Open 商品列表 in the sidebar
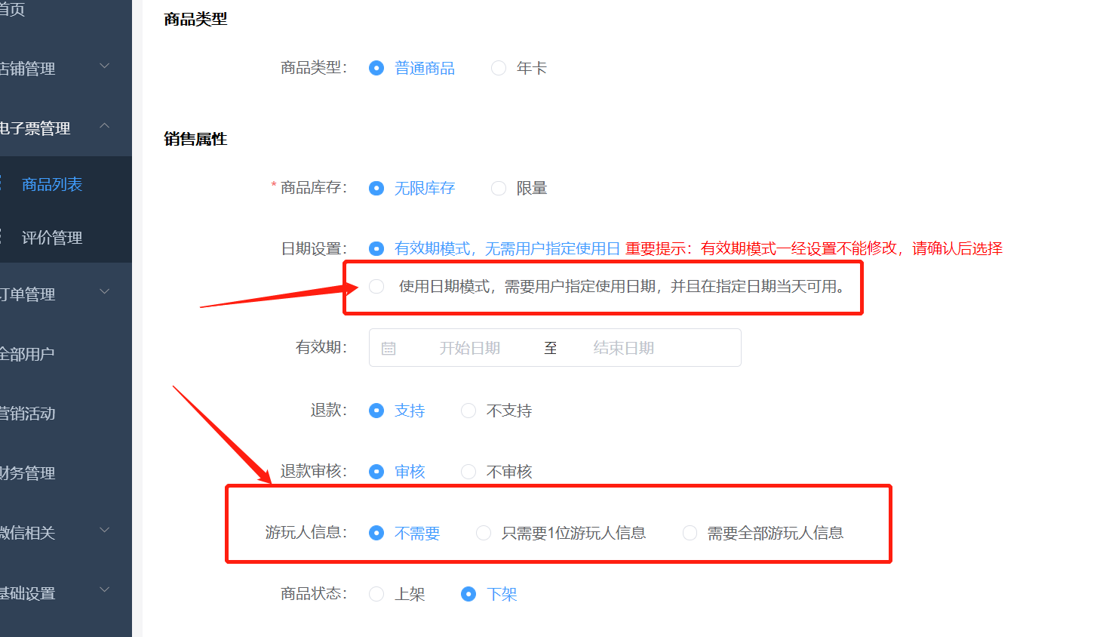This screenshot has height=637, width=1112. pos(52,184)
